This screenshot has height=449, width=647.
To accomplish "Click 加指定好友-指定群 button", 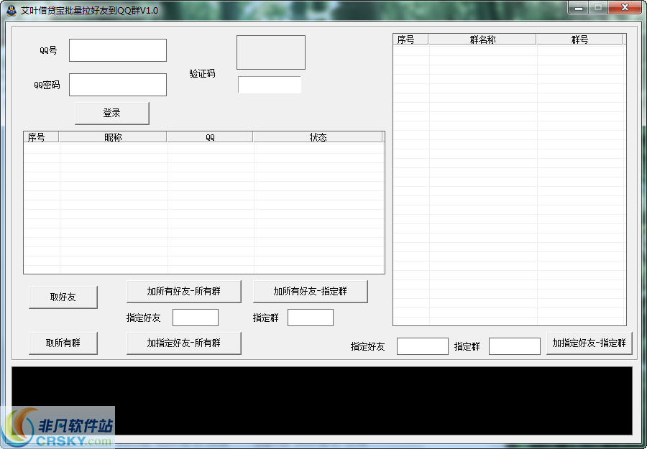I will click(589, 343).
